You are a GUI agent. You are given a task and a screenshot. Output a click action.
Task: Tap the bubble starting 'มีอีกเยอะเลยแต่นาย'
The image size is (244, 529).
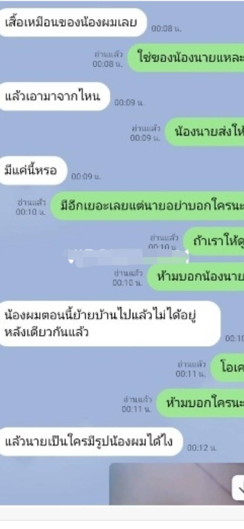pos(147,206)
